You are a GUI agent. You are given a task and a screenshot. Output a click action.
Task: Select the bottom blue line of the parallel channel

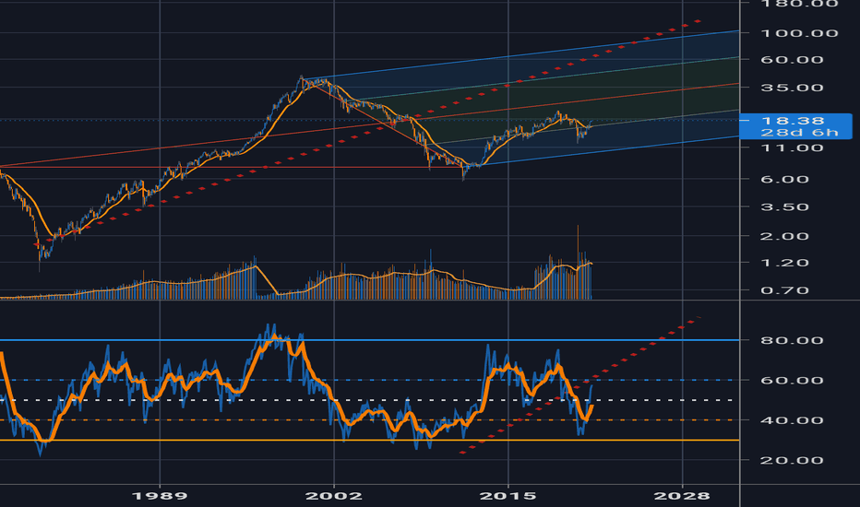pos(603,151)
